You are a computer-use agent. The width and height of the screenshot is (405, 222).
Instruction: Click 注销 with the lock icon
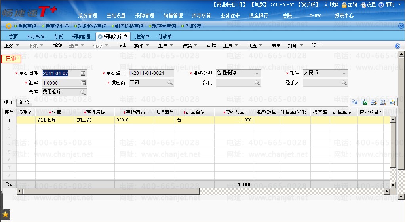click(349, 5)
